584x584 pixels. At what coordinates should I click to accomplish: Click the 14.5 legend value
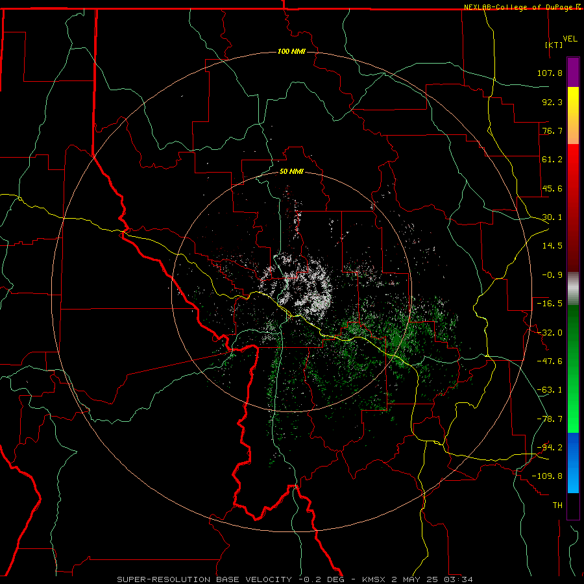[x=552, y=246]
